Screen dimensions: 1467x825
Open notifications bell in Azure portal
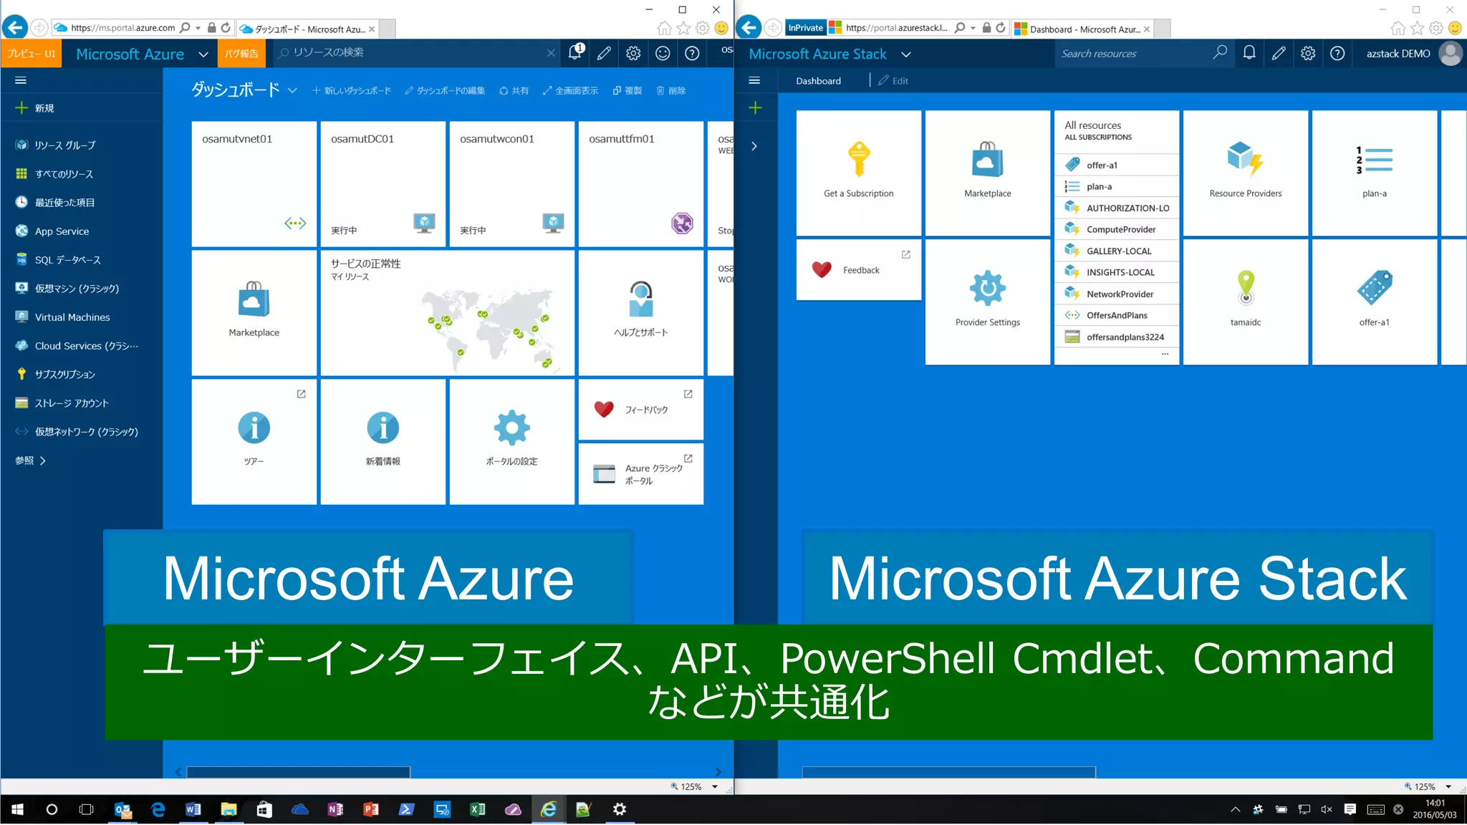point(575,53)
